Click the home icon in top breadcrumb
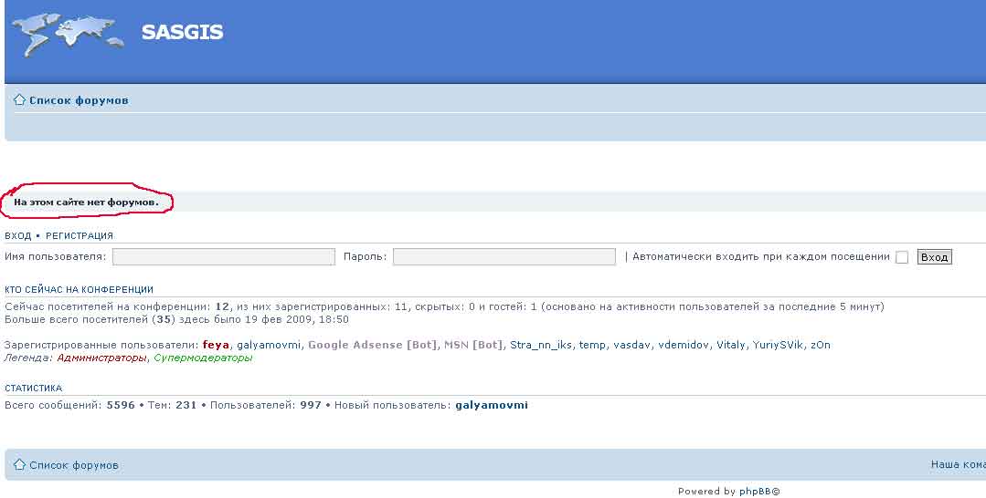 19,99
